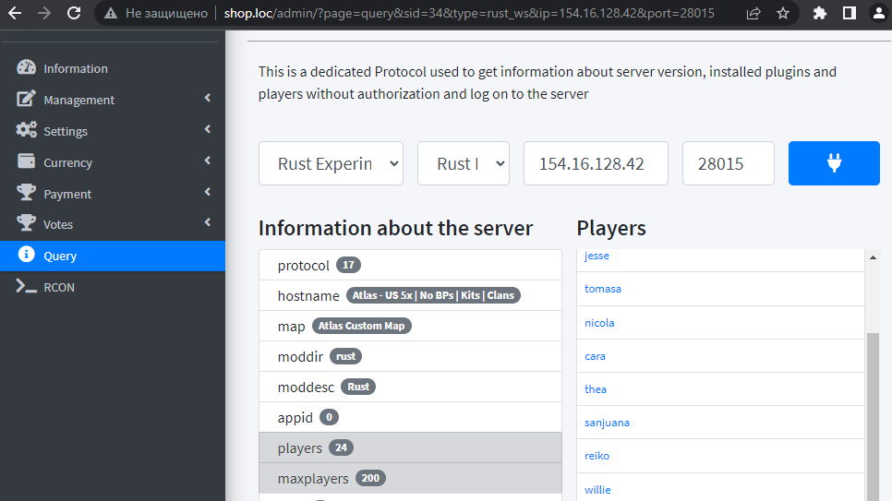892x501 pixels.
Task: Open the Rust protocol type dropdown
Action: pyautogui.click(x=463, y=163)
